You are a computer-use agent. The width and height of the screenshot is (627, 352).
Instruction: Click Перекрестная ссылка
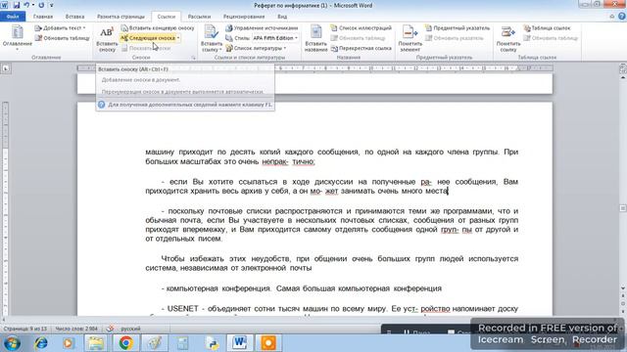tap(362, 48)
